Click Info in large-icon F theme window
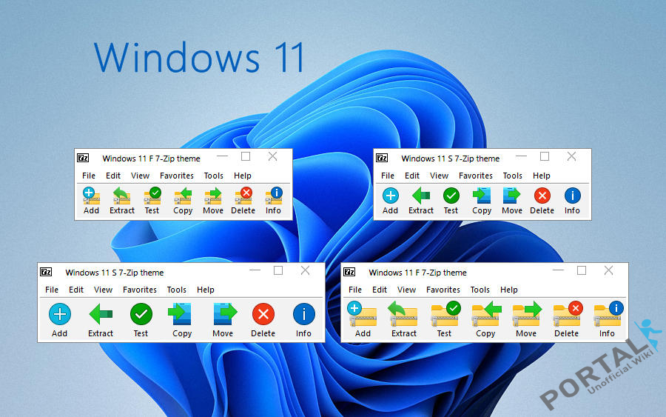666x417 pixels. pyautogui.click(x=608, y=320)
